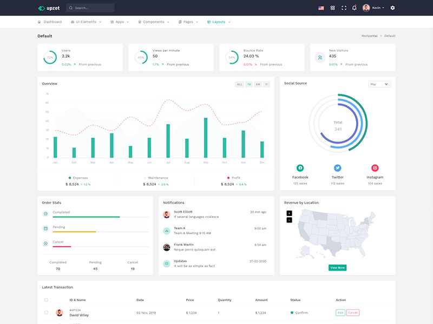Open the notifications bell
The image size is (433, 324).
tap(355, 8)
